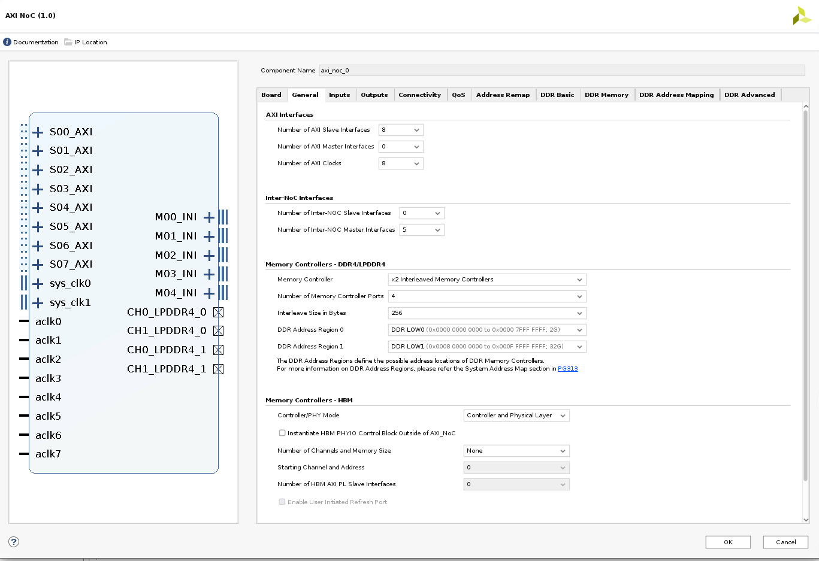Image resolution: width=819 pixels, height=561 pixels.
Task: Expand the sys_clk0 interface plus icon
Action: click(x=38, y=284)
